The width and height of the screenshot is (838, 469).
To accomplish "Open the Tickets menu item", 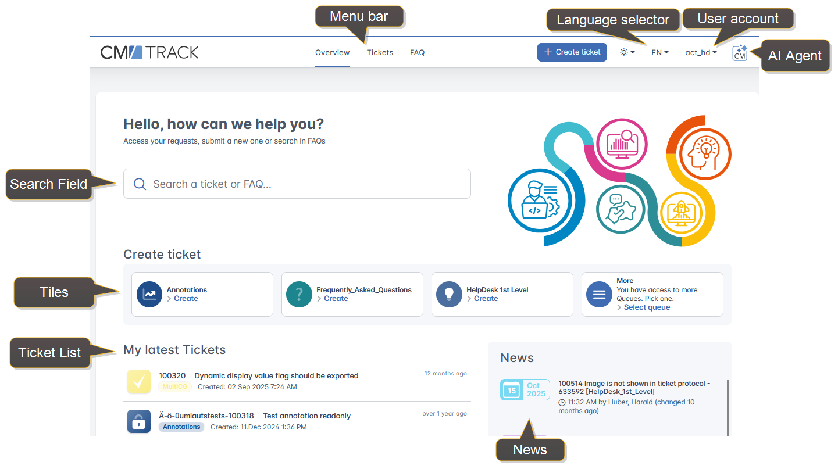I will pos(380,52).
